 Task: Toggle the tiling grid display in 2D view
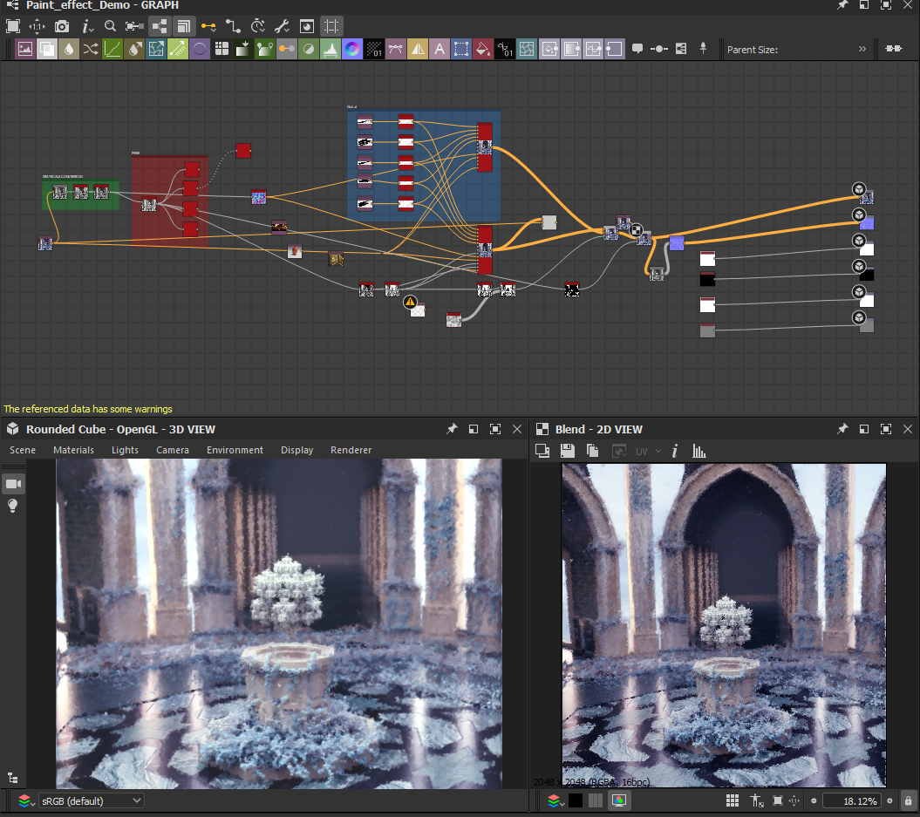pos(733,800)
